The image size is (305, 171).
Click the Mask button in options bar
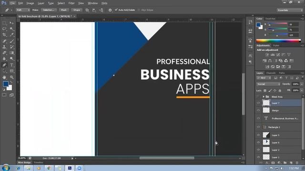click(x=63, y=10)
